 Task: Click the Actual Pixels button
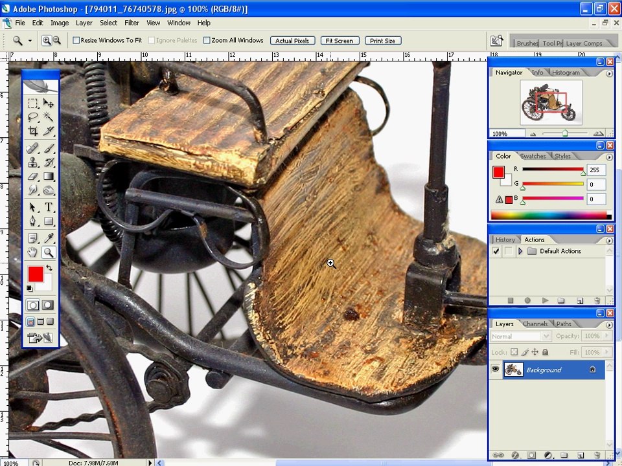click(x=292, y=40)
